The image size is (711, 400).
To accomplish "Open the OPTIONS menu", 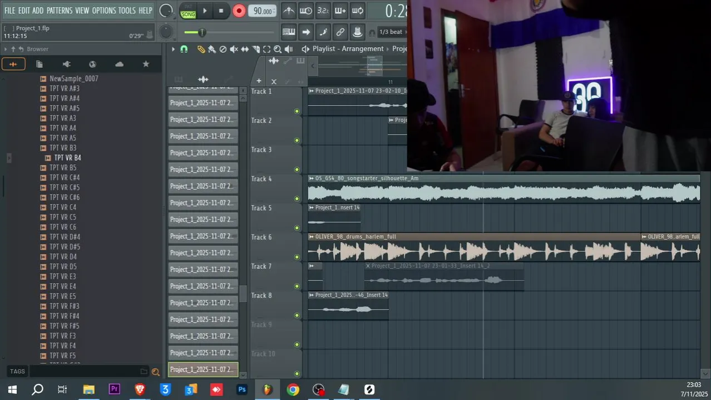I will 104,11.
